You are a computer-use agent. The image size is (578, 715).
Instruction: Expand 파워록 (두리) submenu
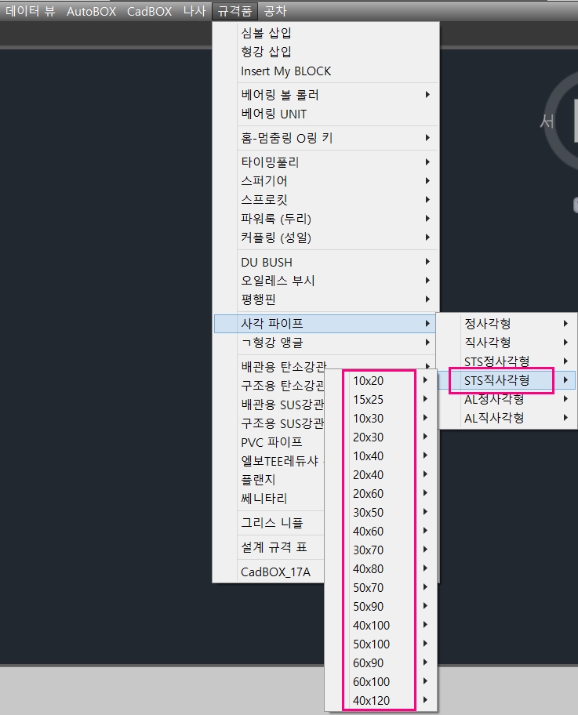(x=325, y=219)
